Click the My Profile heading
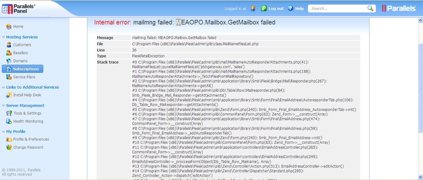 (16, 132)
